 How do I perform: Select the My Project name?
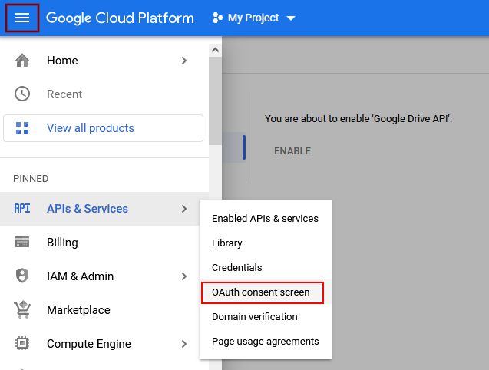click(x=253, y=18)
